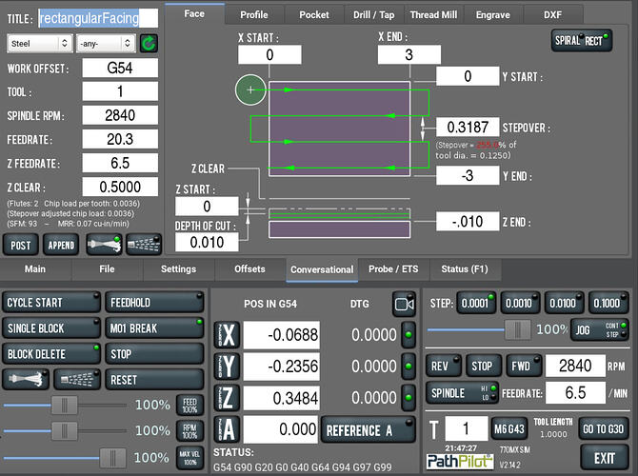Open the Drill / Tap tab

point(373,14)
